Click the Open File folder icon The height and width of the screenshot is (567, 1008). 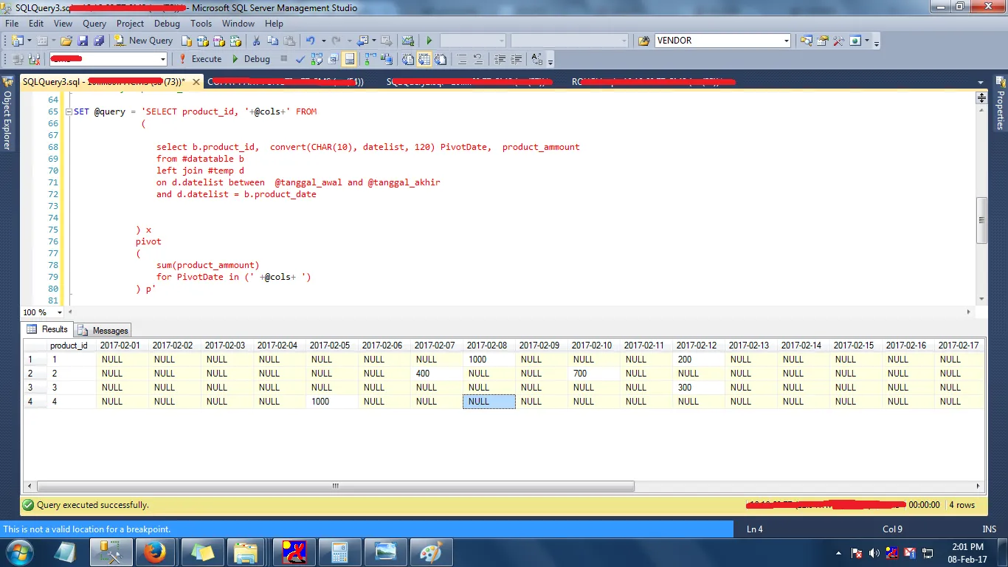(66, 41)
